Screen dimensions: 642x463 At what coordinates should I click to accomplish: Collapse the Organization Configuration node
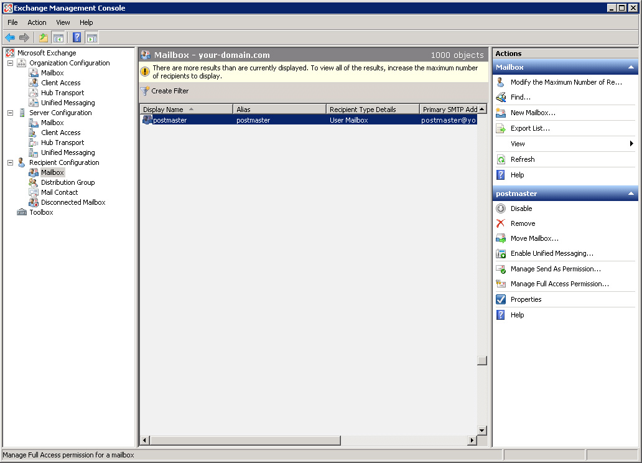[x=10, y=63]
